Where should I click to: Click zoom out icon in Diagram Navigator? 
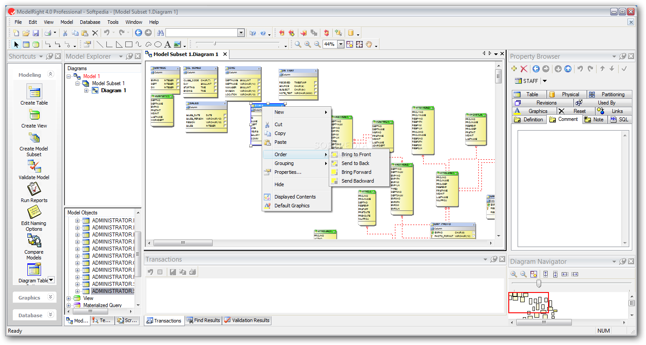tap(523, 274)
